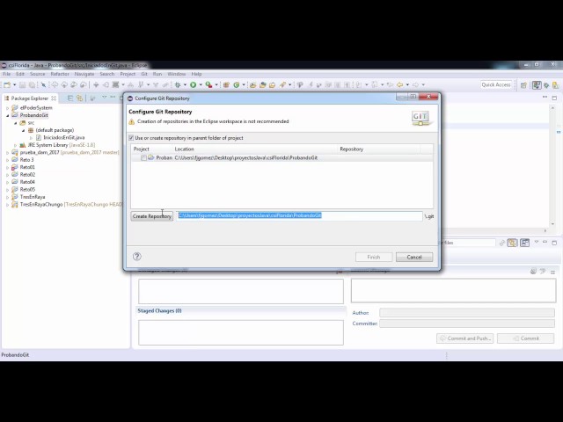Click the Debug bug toolbar icon

178,85
